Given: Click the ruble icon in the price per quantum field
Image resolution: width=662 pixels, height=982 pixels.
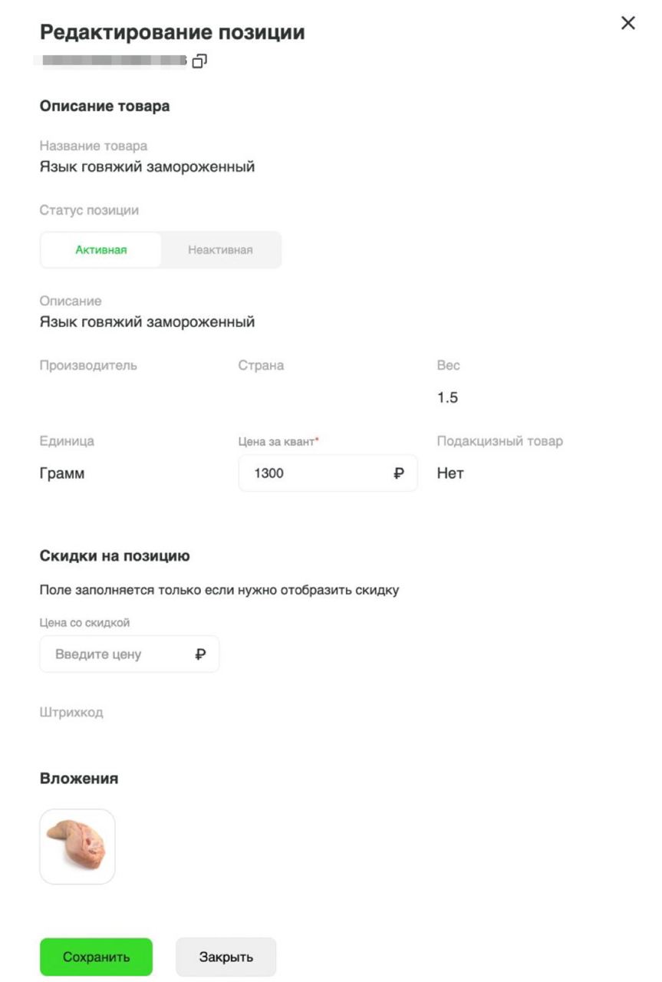Looking at the screenshot, I should pos(398,473).
